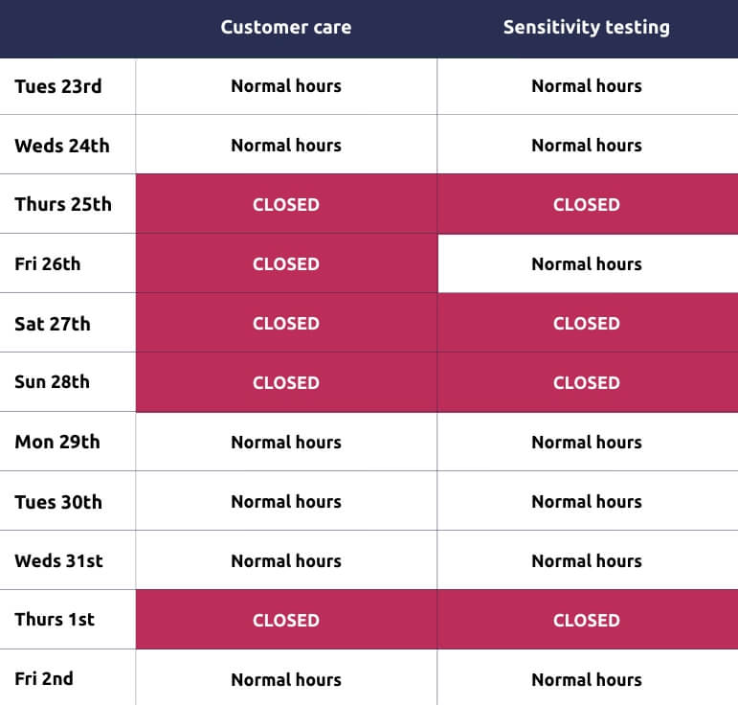This screenshot has width=738, height=706.
Task: Select the Fri 2nd date label
Action: coord(44,679)
